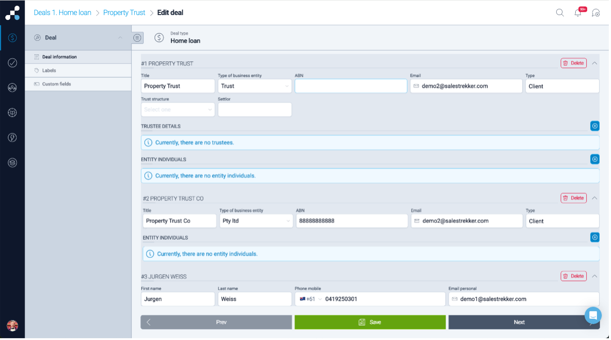Open business entity dropdown showing Pty ltd

(256, 221)
